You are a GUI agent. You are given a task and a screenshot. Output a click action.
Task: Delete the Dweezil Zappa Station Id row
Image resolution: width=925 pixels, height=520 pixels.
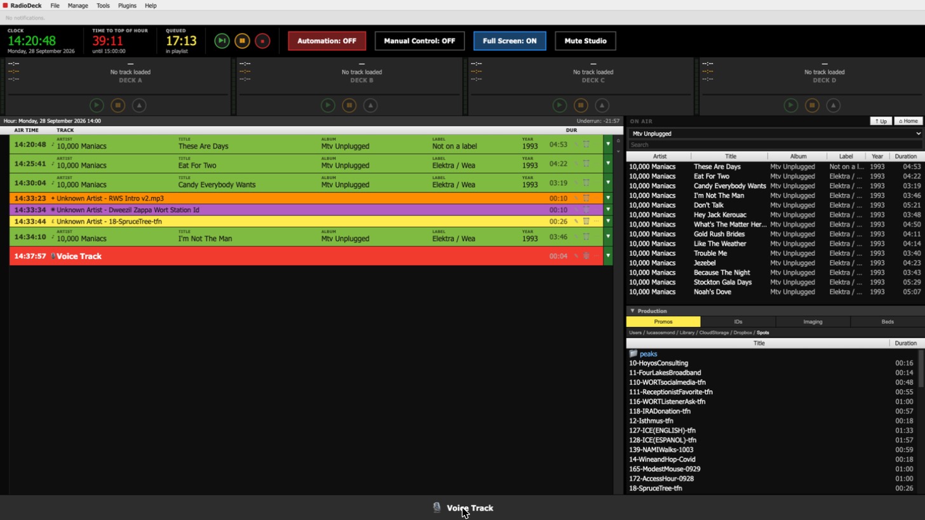586,210
